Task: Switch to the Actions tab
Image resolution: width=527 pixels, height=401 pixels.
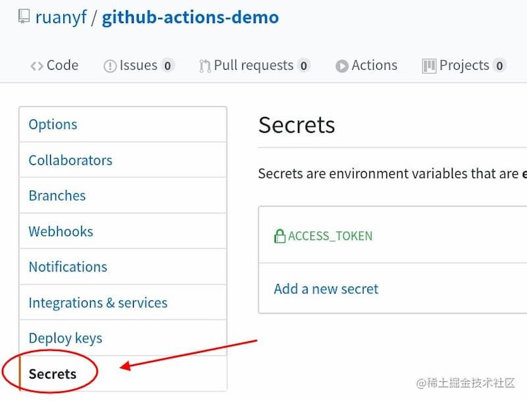Action: (374, 65)
